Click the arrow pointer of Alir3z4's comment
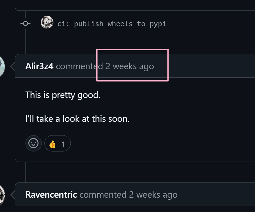255x212 pixels. point(13,66)
